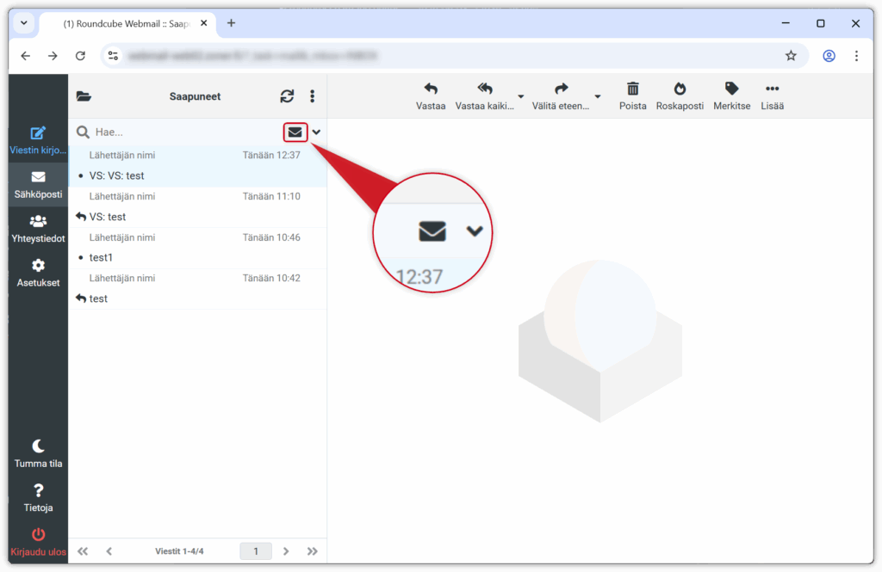Open the "VS: VS: test" message

click(x=117, y=175)
